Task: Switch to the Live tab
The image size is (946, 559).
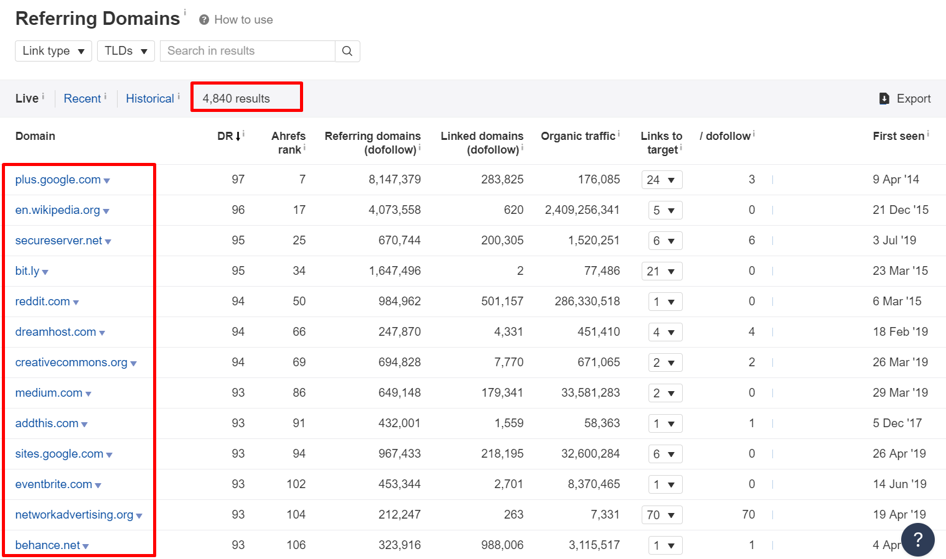Action: pos(27,98)
